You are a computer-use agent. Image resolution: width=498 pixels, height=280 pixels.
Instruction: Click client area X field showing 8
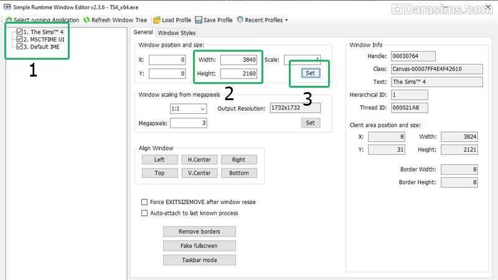click(387, 137)
